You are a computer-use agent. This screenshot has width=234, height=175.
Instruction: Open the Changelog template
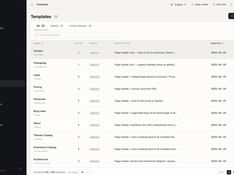[x=40, y=63]
